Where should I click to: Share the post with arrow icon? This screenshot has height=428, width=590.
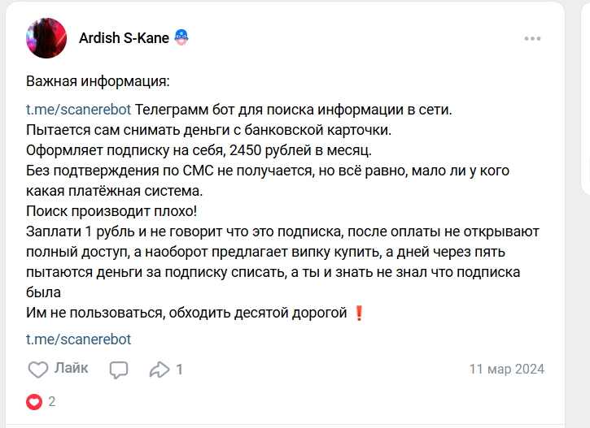[159, 370]
